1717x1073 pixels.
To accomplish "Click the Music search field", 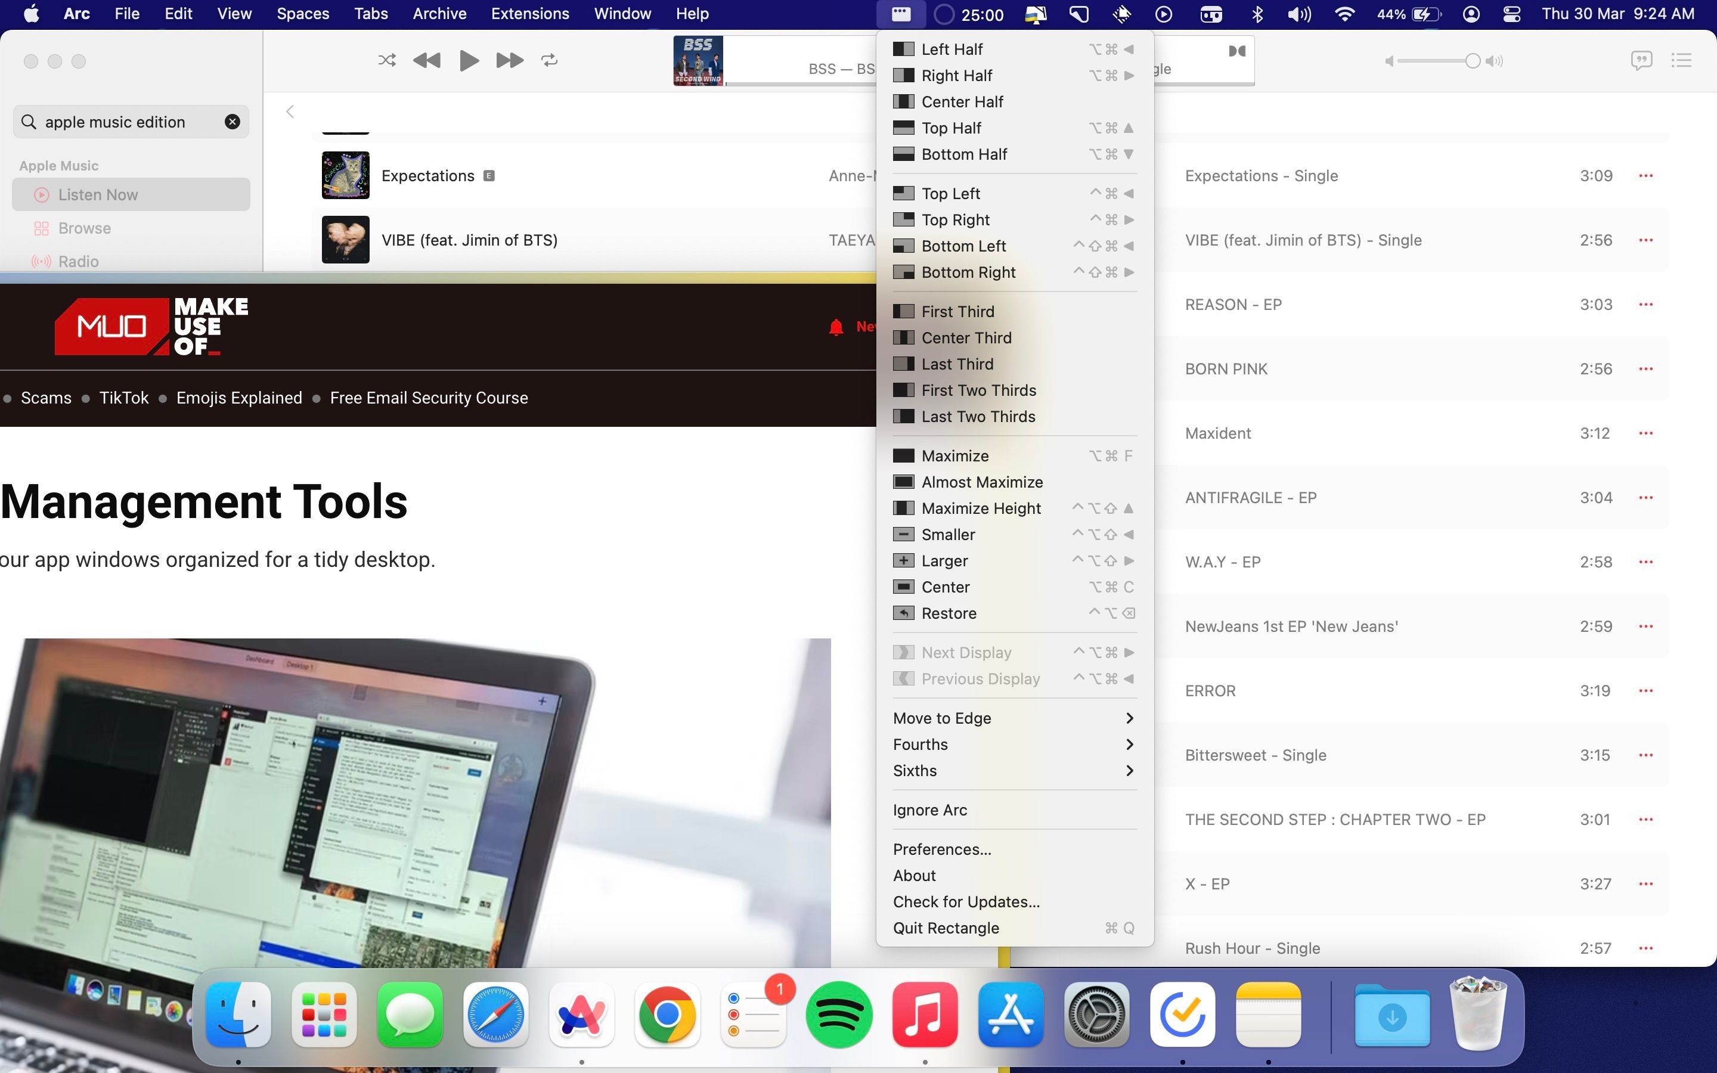I will click(131, 122).
